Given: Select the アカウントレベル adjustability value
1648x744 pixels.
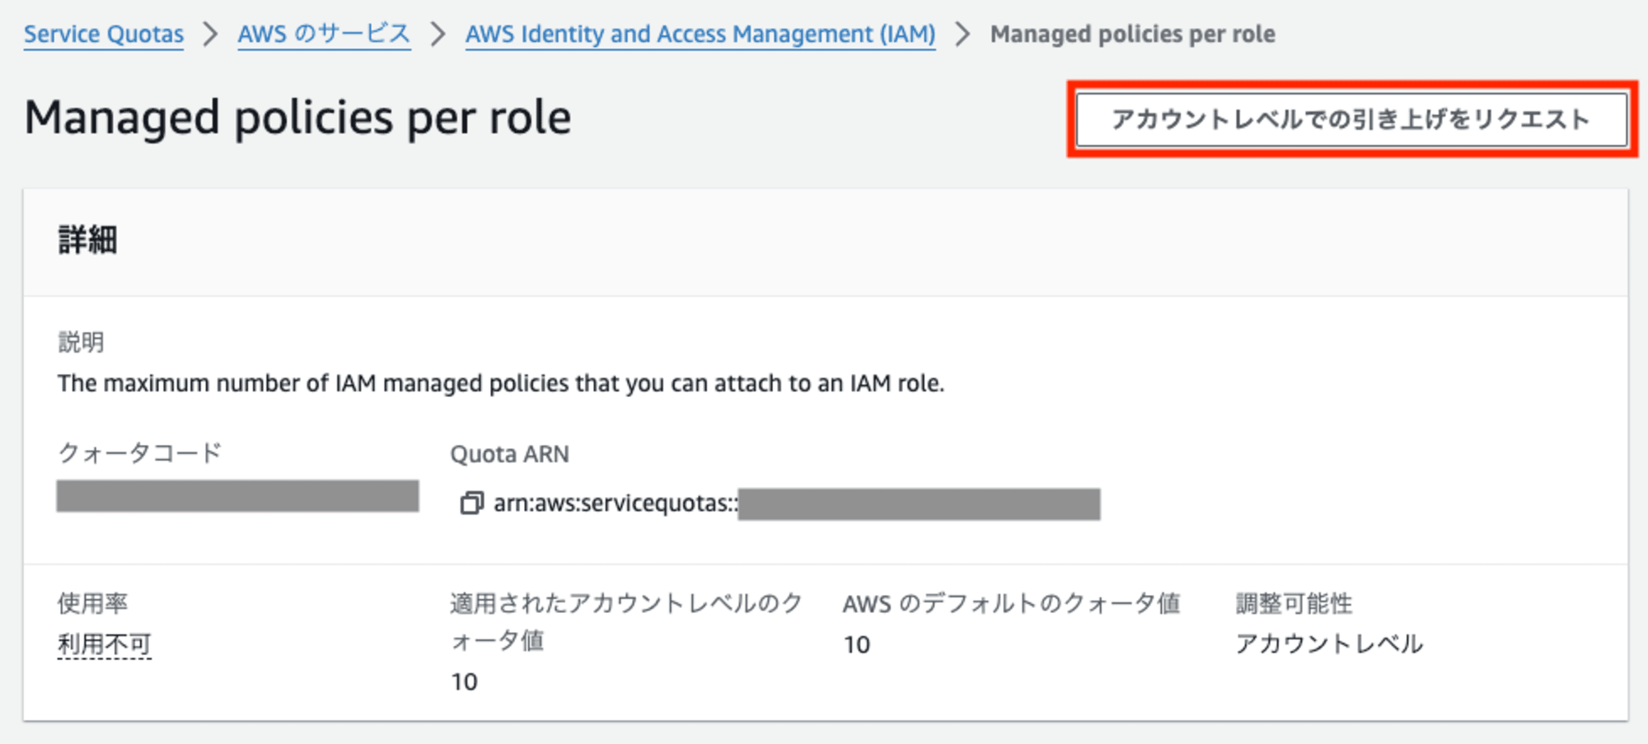Looking at the screenshot, I should [x=1329, y=643].
